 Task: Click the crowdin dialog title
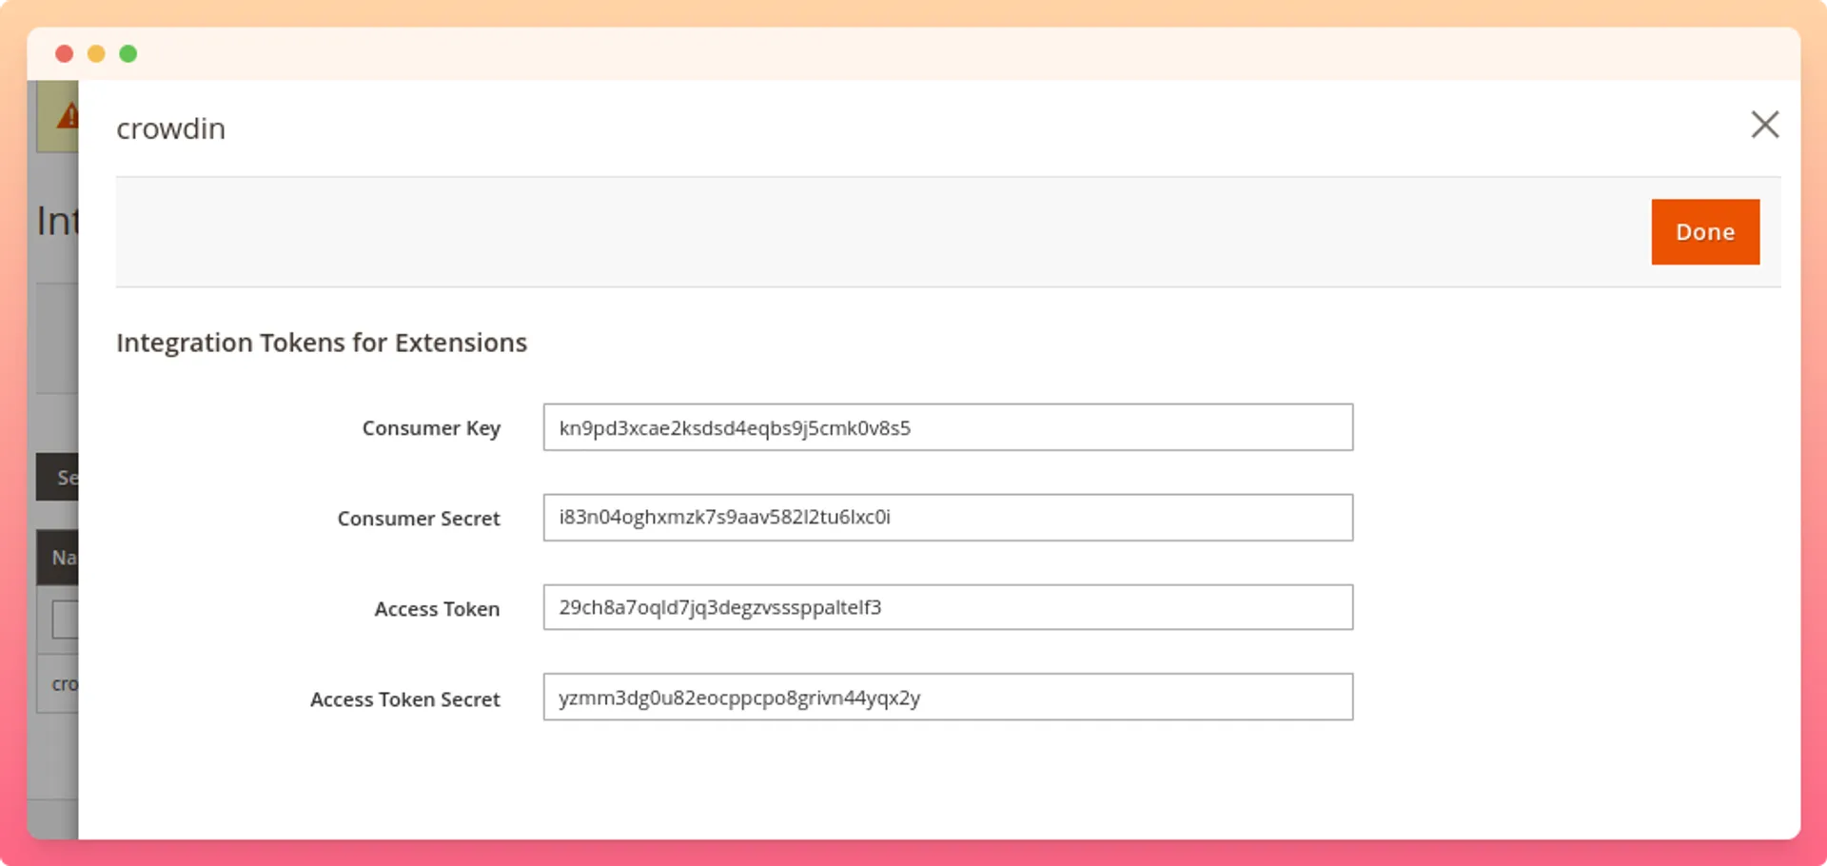pos(171,128)
